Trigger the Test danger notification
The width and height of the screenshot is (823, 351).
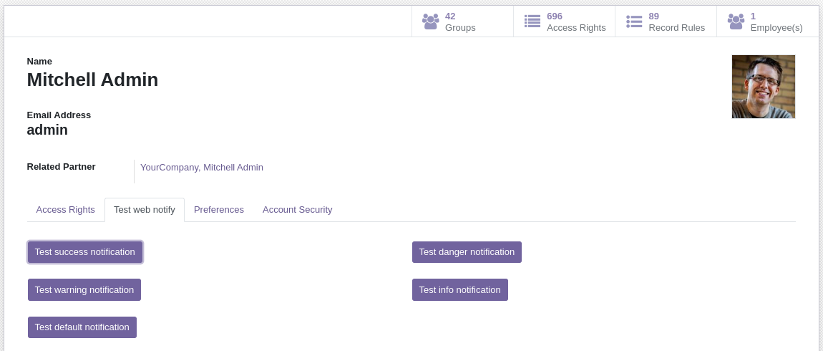467,252
